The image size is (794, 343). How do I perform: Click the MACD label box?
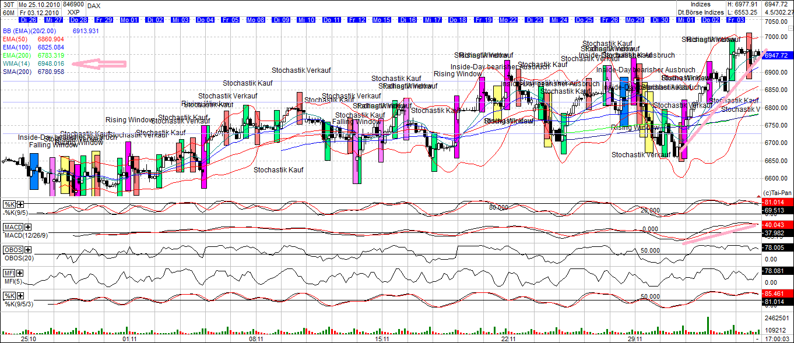(13, 227)
